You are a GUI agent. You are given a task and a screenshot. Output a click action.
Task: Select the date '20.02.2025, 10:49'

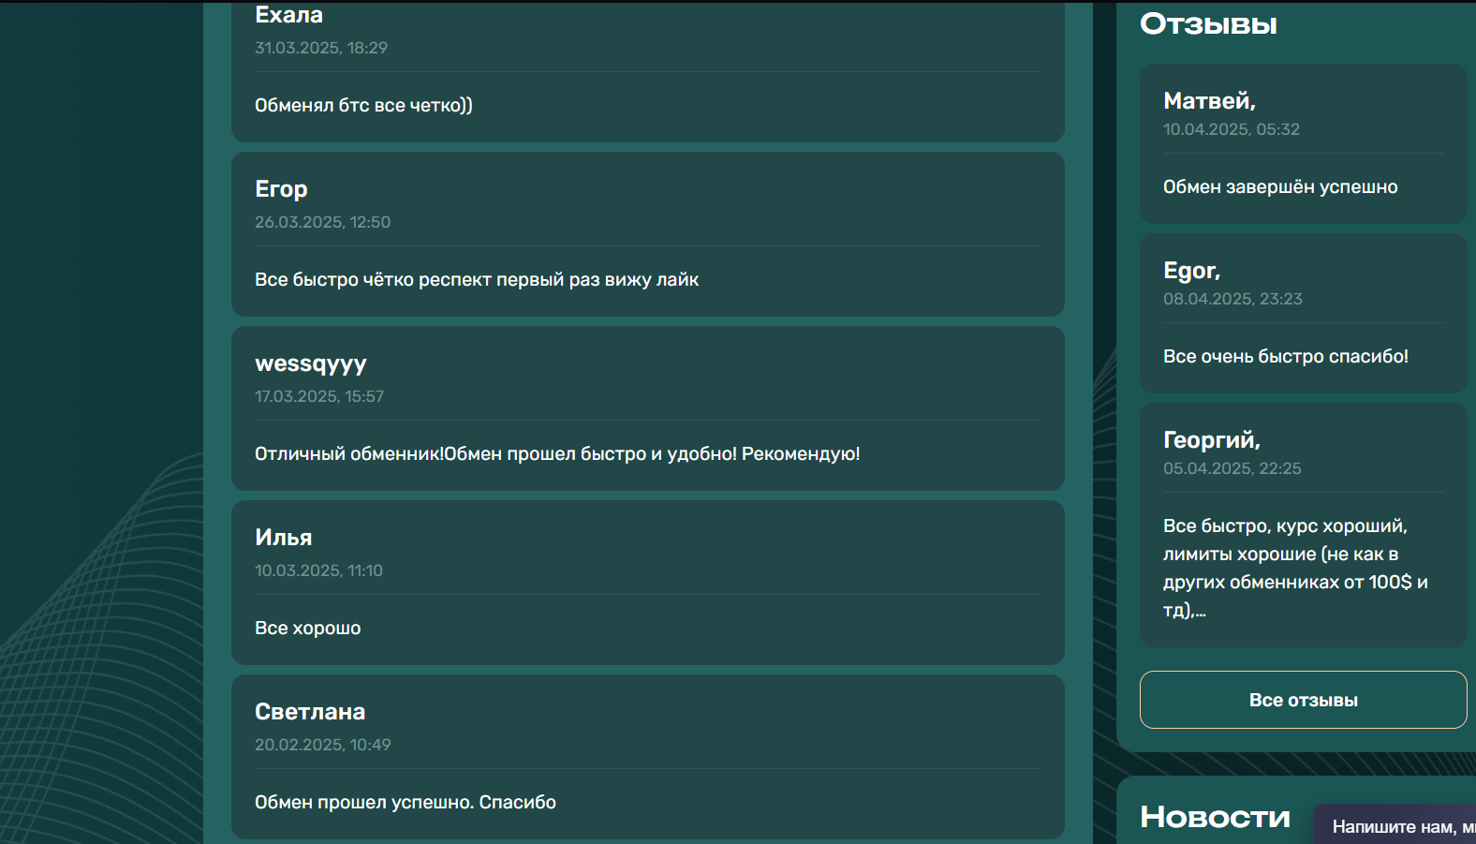(x=323, y=745)
